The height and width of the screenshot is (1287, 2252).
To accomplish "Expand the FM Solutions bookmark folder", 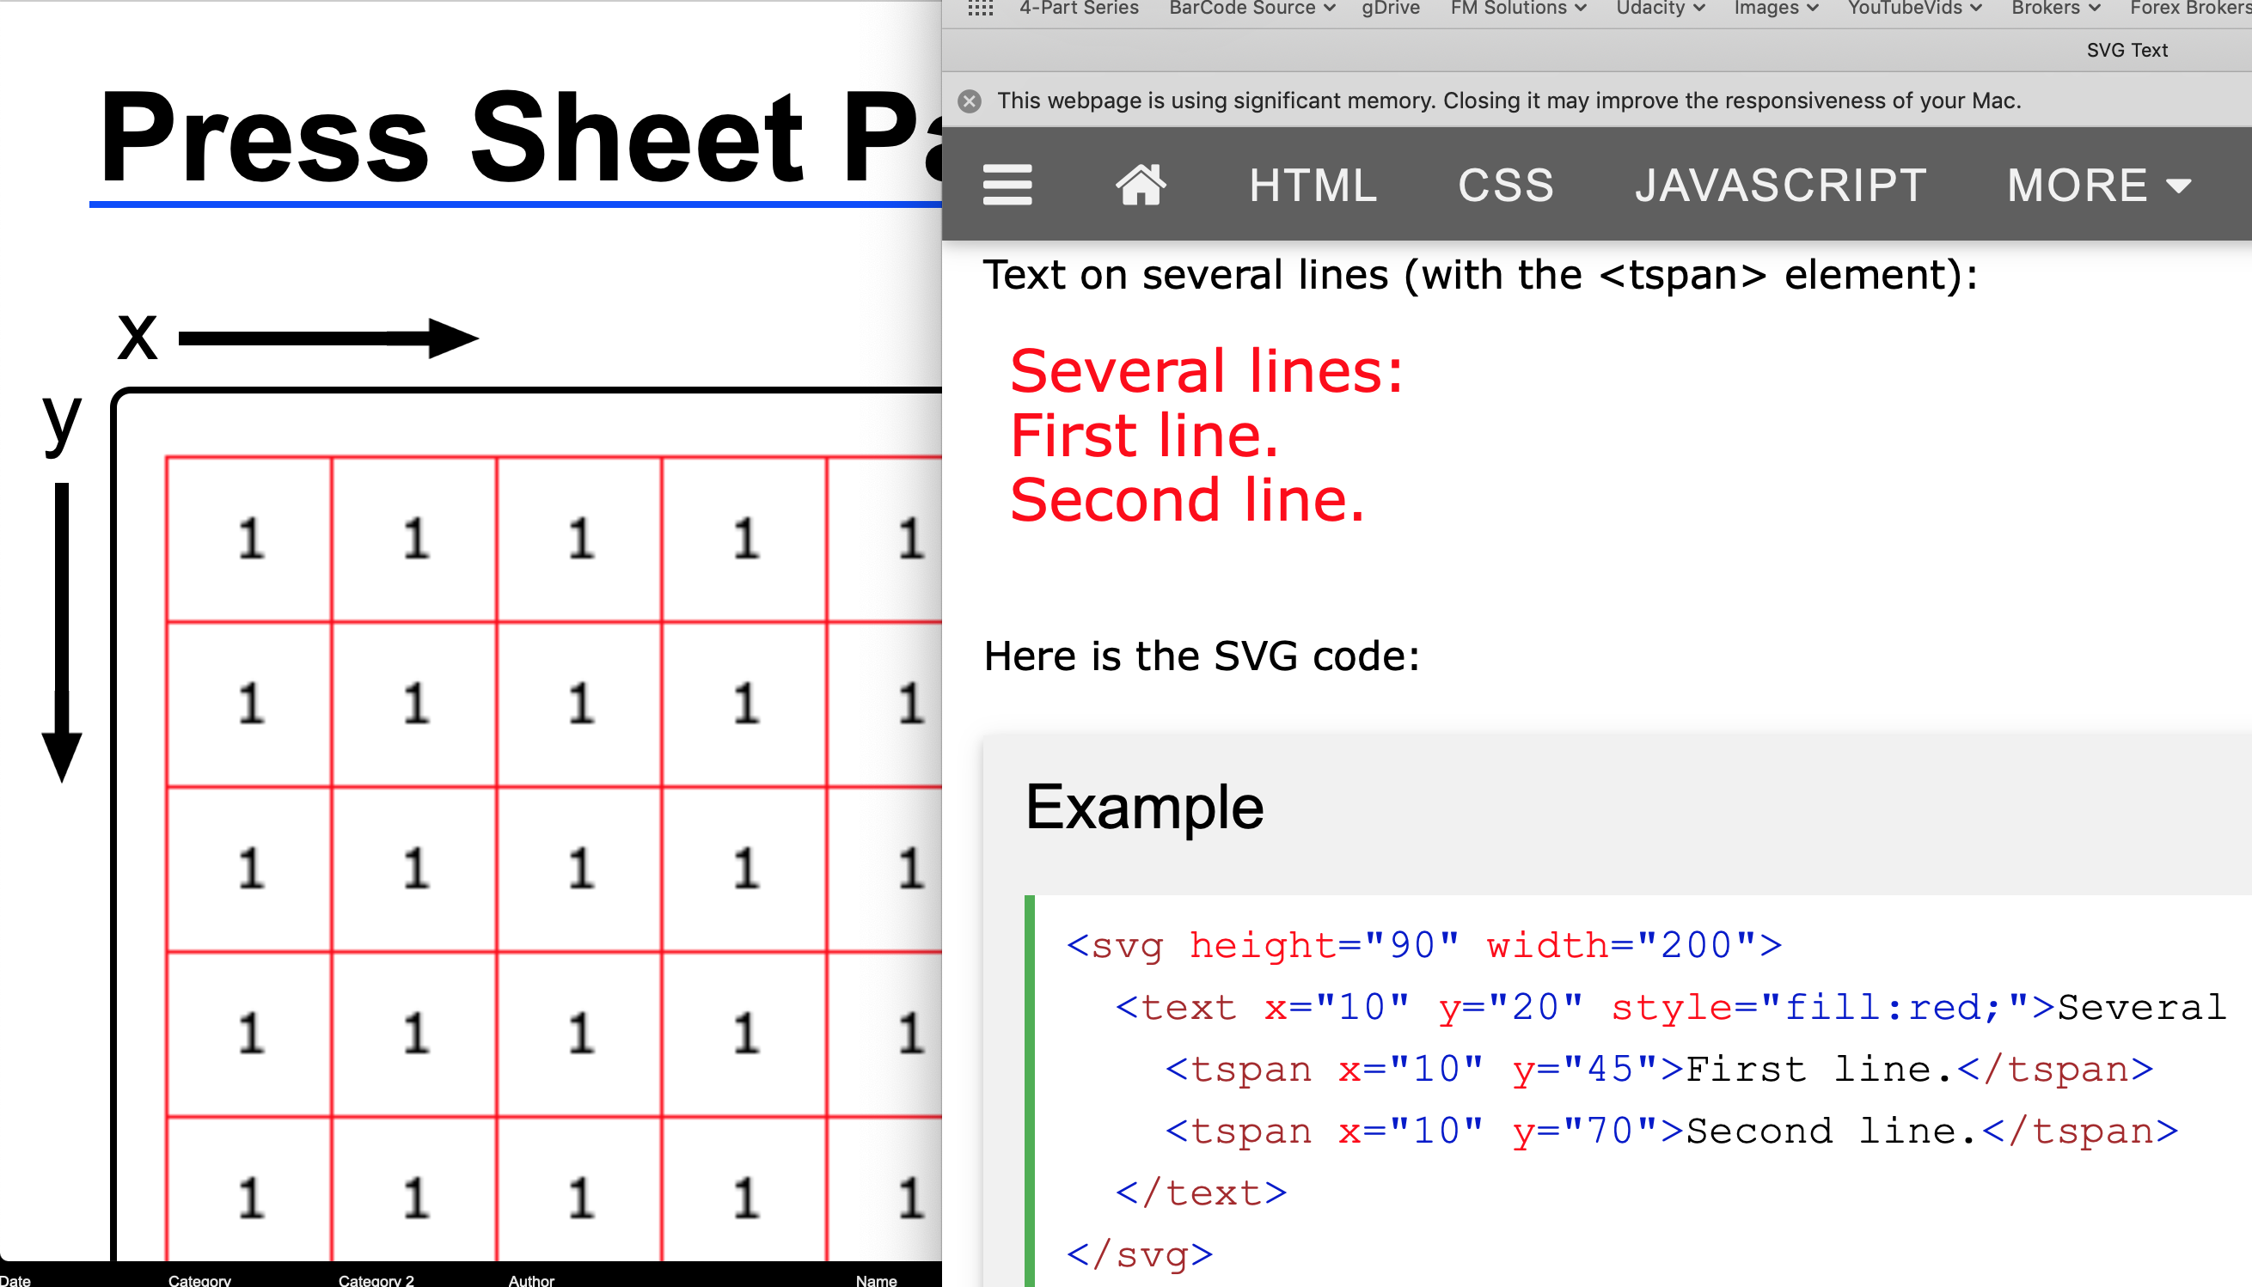I will [1518, 8].
